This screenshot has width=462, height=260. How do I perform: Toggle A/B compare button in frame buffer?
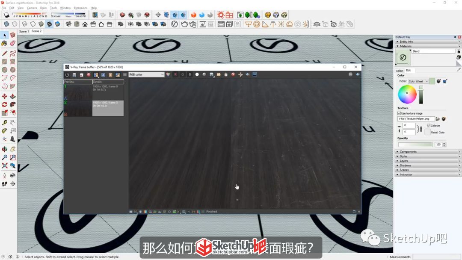pos(96,75)
